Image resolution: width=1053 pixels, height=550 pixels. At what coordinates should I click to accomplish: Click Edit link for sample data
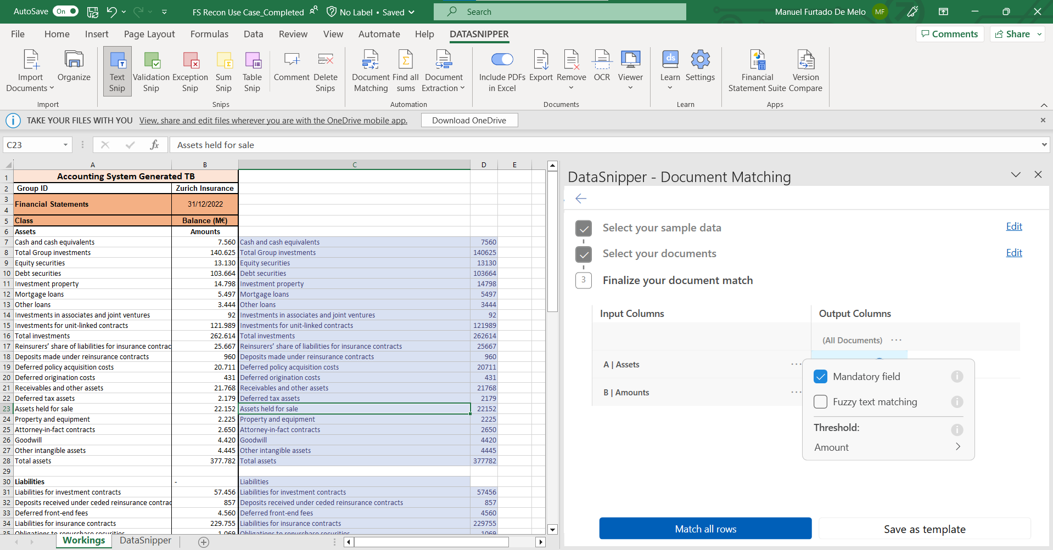[1013, 226]
